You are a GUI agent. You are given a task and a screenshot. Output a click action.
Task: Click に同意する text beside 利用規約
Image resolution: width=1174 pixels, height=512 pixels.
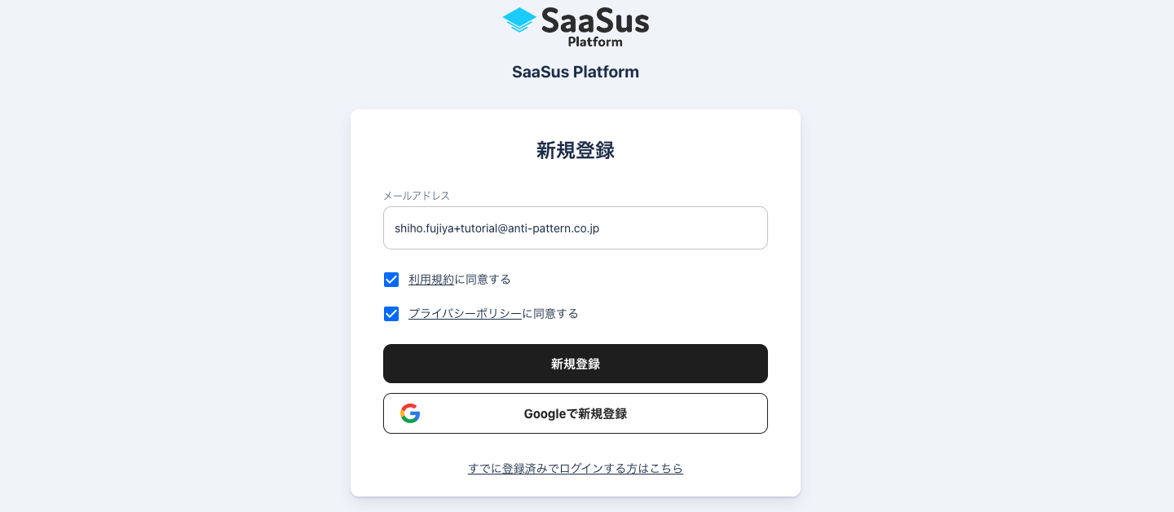(483, 280)
